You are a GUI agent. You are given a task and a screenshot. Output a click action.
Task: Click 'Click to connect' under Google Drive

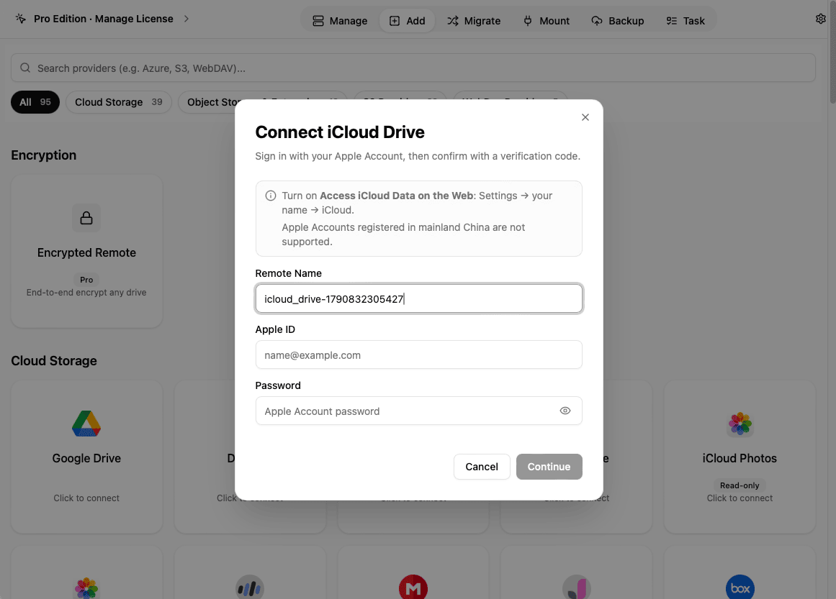pos(86,498)
